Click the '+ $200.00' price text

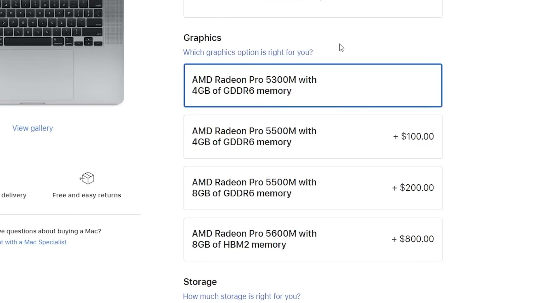click(413, 188)
